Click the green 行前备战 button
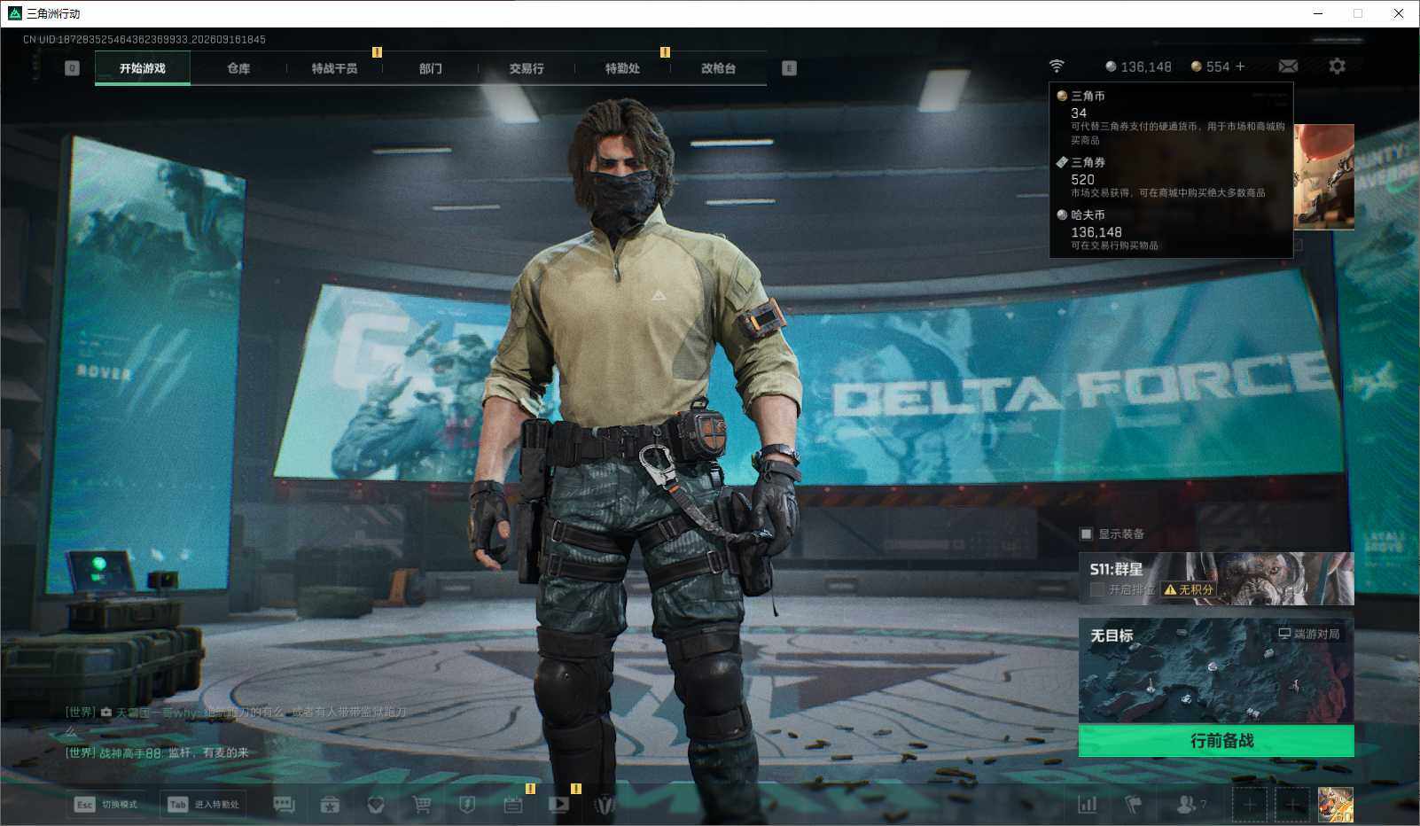 1216,741
